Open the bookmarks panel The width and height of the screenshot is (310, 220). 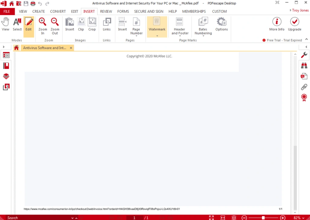point(6,66)
